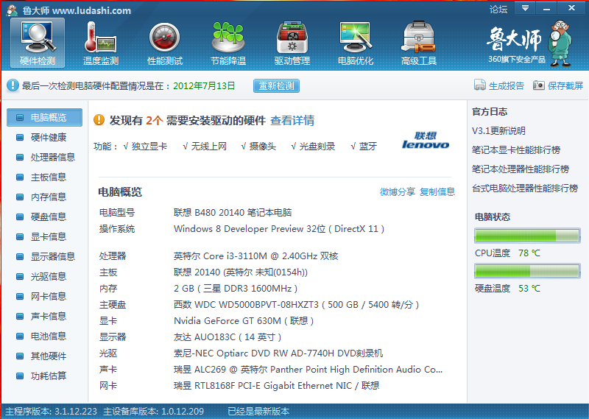Click the 联想 B480 20140 笔记本电脑 model text
The height and width of the screenshot is (419, 589).
(x=233, y=213)
